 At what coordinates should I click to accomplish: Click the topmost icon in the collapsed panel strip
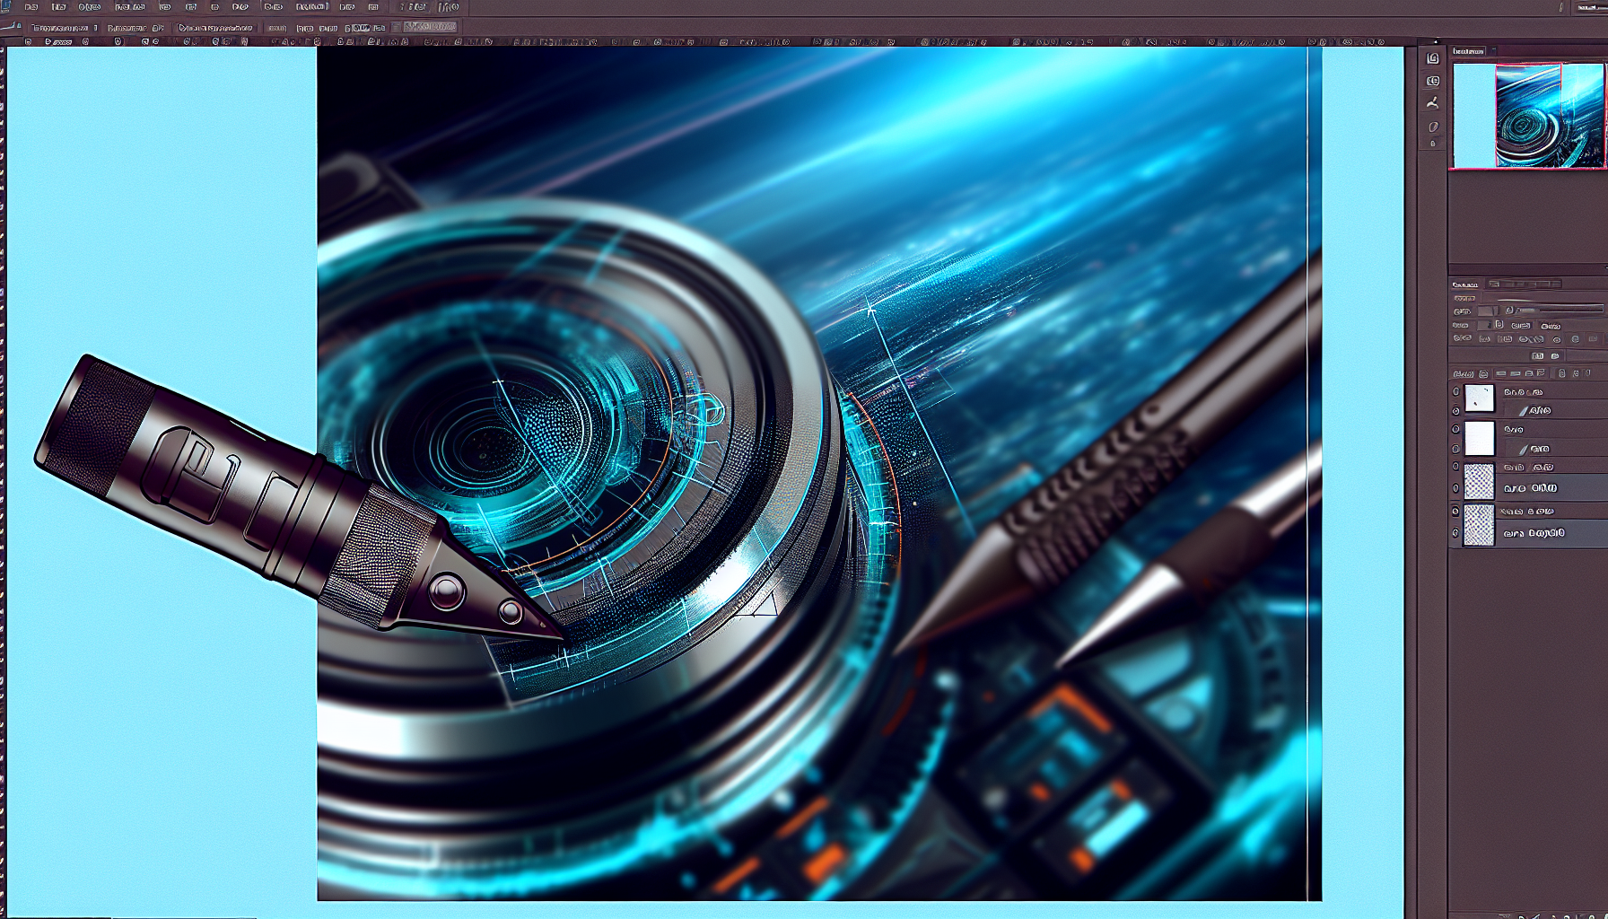pos(1433,58)
